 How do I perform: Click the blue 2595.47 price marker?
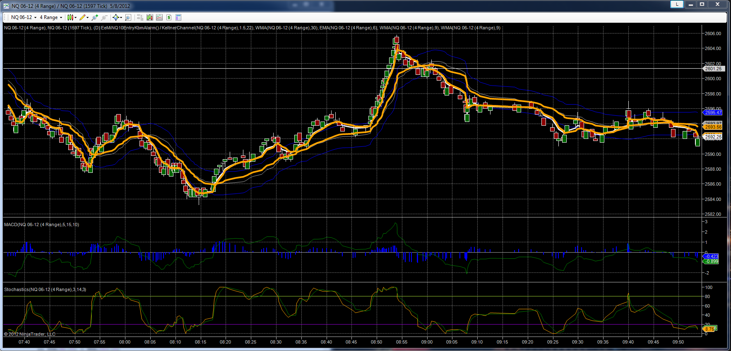[x=713, y=112]
